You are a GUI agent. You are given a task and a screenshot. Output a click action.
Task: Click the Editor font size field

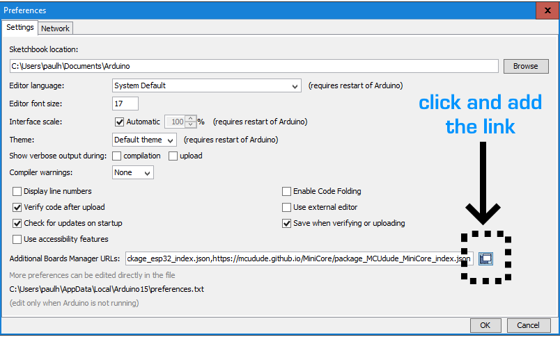point(125,104)
